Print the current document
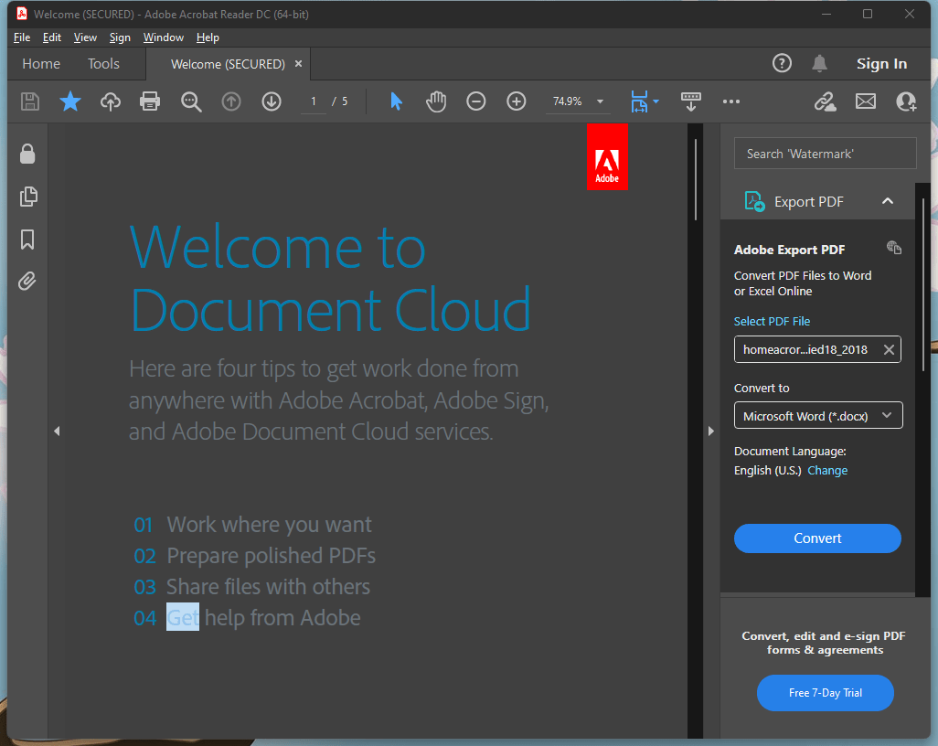The height and width of the screenshot is (746, 938). coord(150,101)
